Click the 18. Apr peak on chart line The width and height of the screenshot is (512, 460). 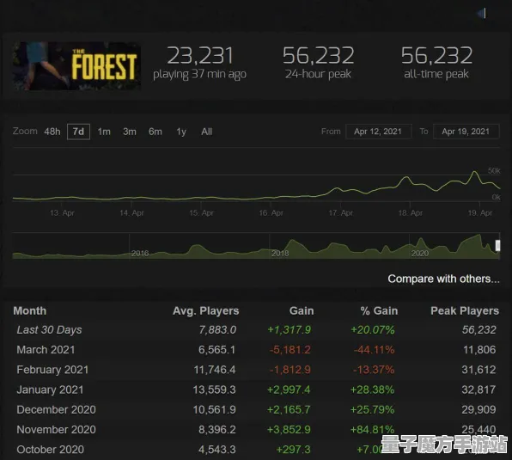(406, 178)
